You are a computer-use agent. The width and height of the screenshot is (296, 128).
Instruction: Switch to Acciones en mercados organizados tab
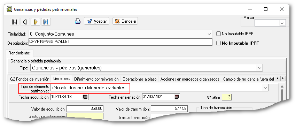pos(190,79)
